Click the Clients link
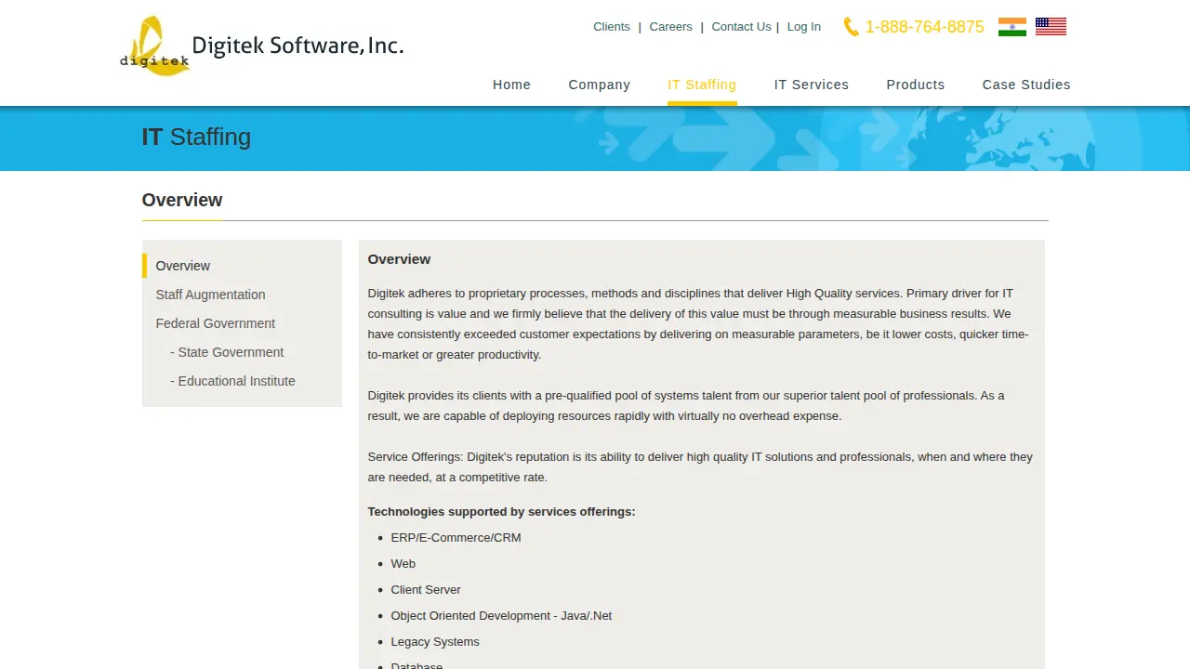The image size is (1190, 669). click(x=612, y=27)
